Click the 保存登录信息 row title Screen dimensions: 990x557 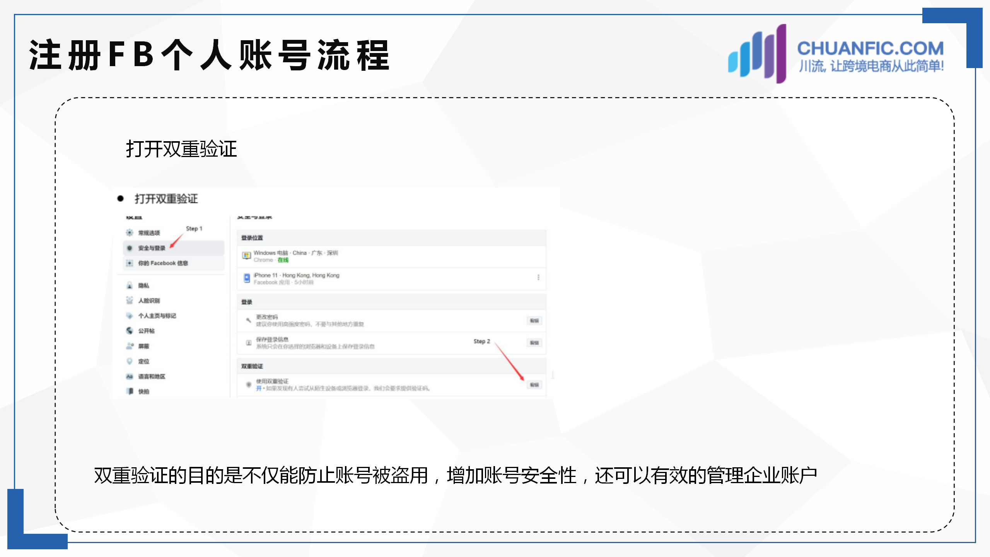click(x=272, y=339)
